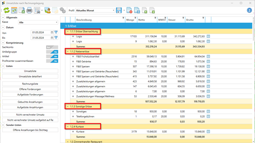Click the document with floppy save icon
Image resolution: width=255 pixels, height=143 pixels.
point(137,11)
